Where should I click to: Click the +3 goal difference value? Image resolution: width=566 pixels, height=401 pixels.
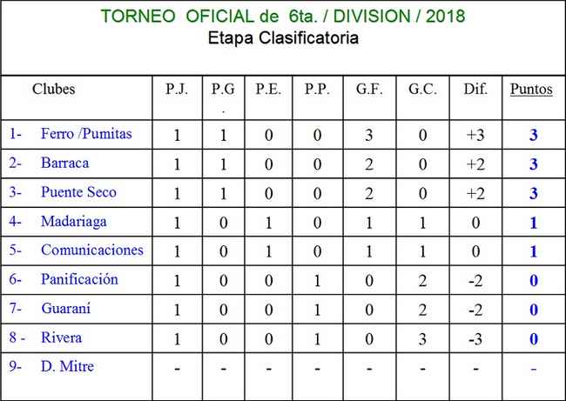[x=475, y=135]
